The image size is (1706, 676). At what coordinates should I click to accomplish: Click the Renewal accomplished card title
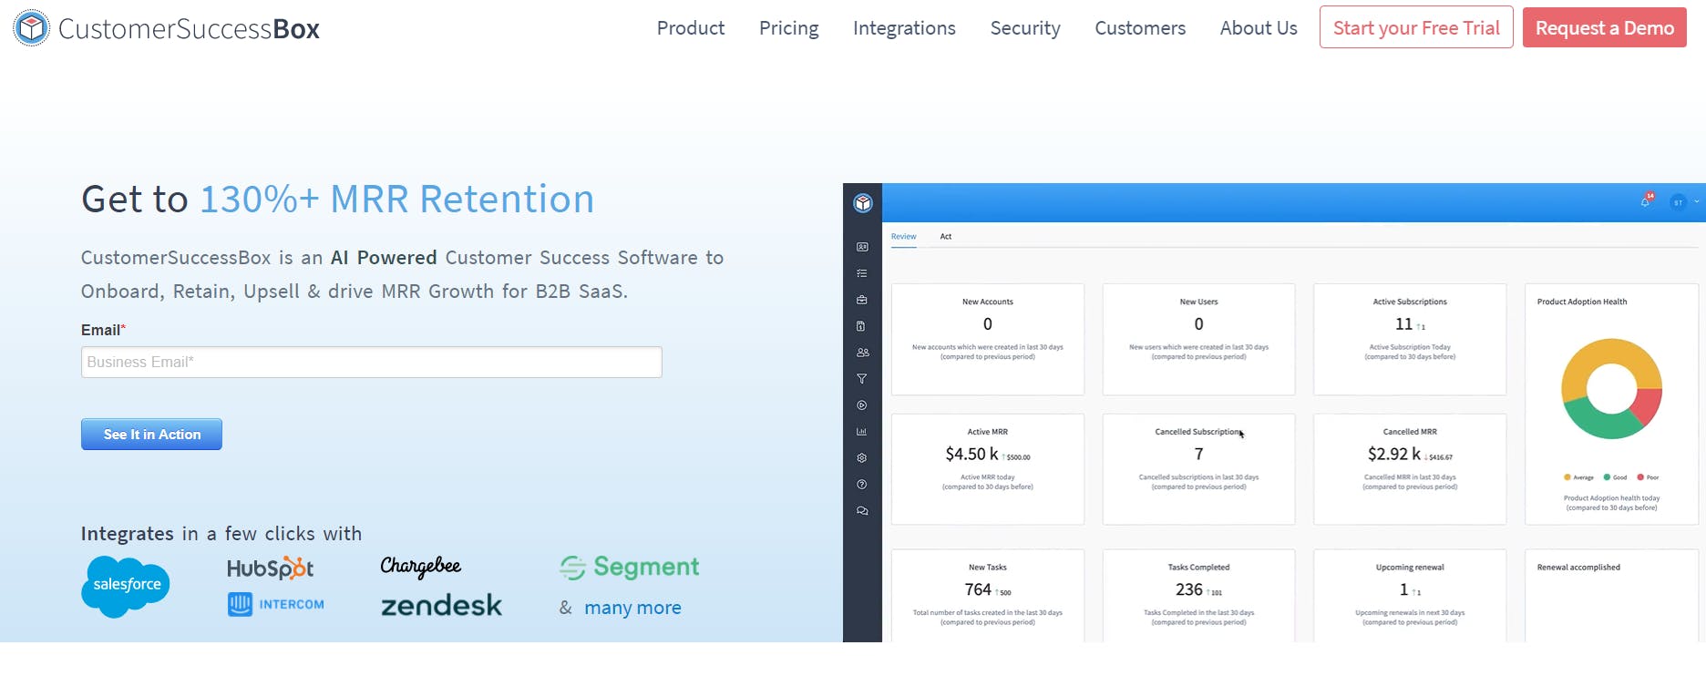[x=1578, y=568]
